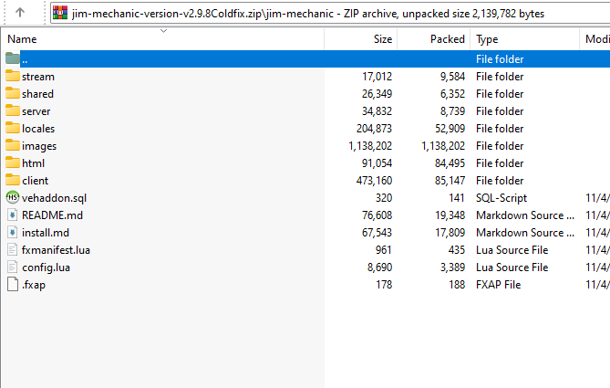Select the 'html' folder name

33,163
